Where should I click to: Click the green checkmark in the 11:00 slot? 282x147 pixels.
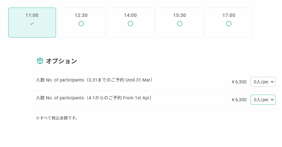click(32, 24)
